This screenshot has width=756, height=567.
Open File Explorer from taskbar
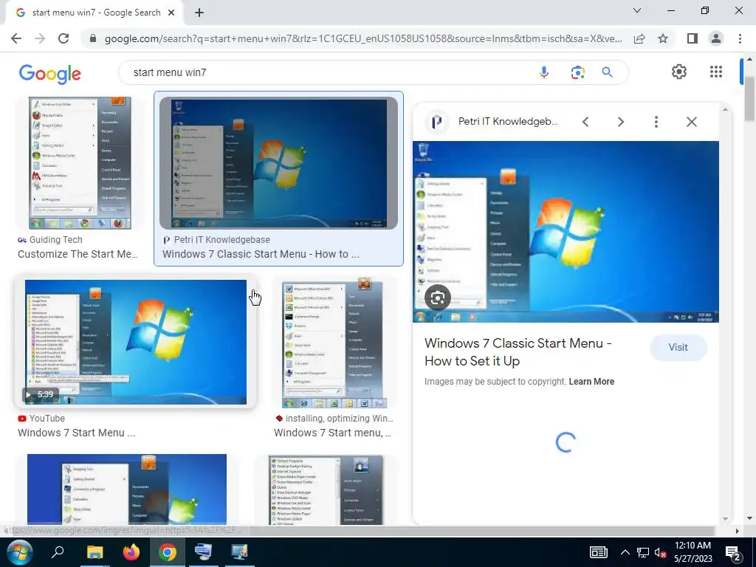[x=94, y=552]
